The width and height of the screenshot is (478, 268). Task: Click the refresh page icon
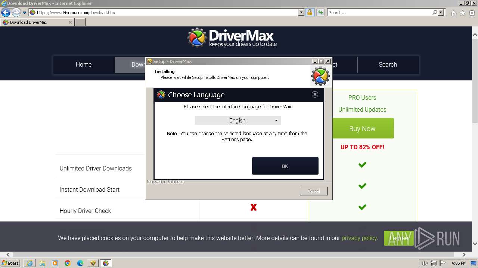tap(320, 12)
